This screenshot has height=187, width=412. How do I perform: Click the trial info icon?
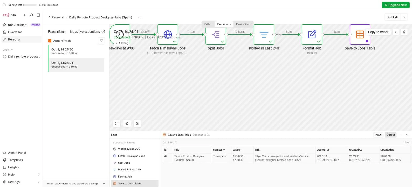pos(4,5)
